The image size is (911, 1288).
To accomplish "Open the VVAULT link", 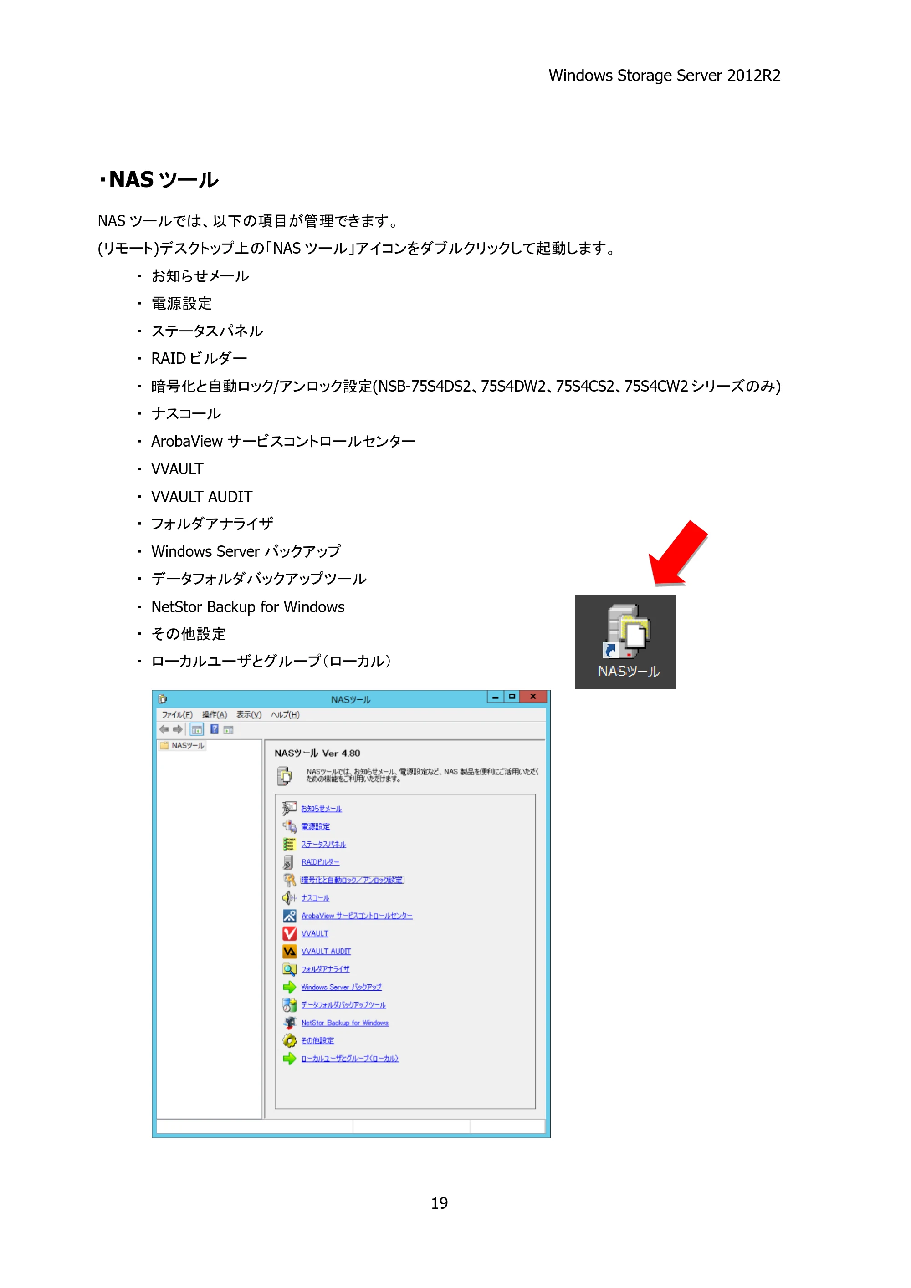I will 314,934.
